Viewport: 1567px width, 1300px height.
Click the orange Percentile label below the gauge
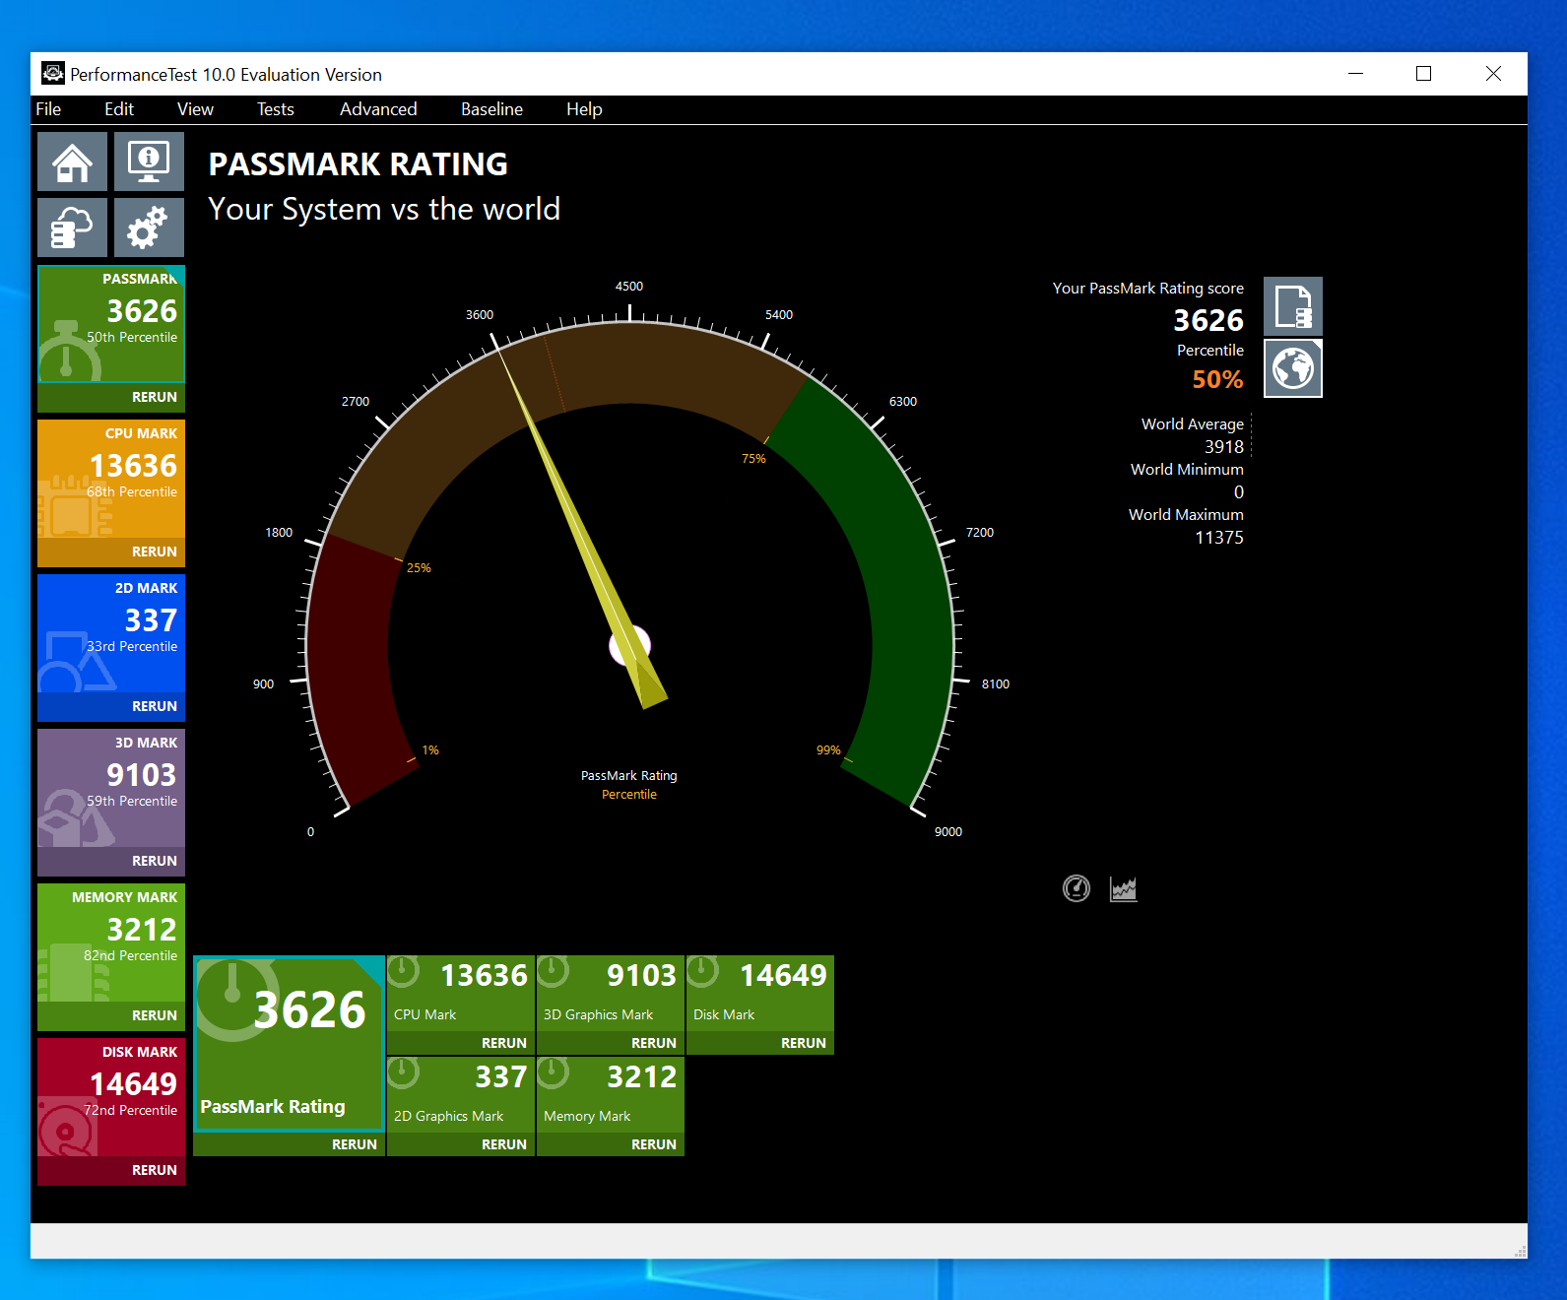tap(629, 794)
